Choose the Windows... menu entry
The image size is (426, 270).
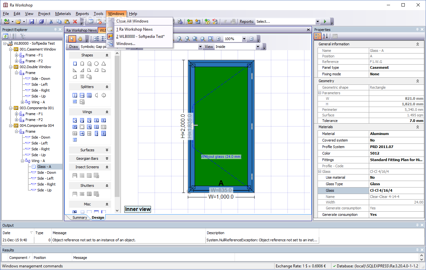pyautogui.click(x=126, y=44)
